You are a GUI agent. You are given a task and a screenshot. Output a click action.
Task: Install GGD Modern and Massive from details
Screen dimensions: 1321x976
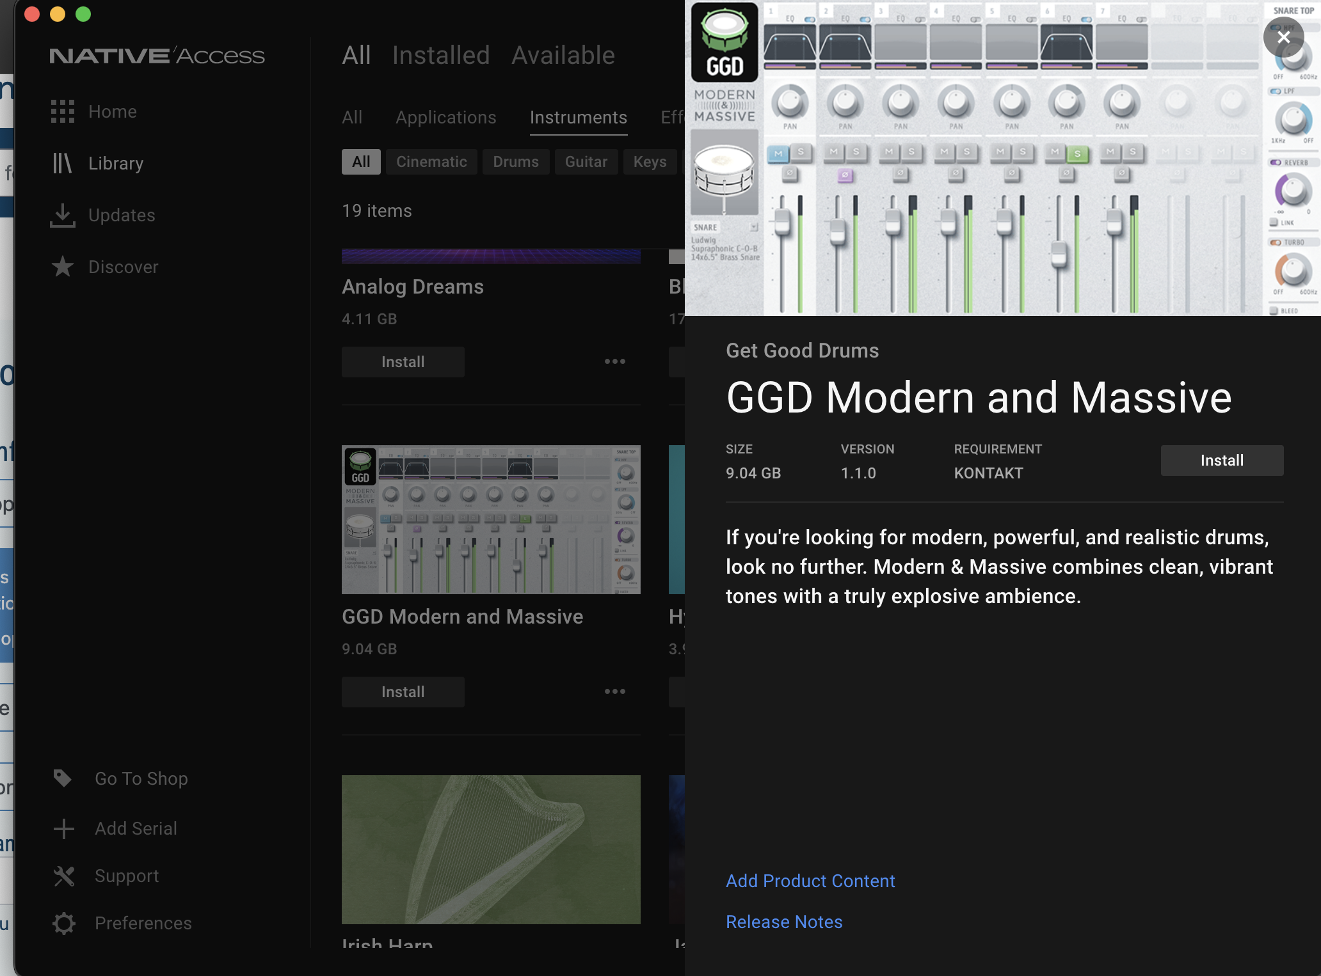tap(1221, 460)
